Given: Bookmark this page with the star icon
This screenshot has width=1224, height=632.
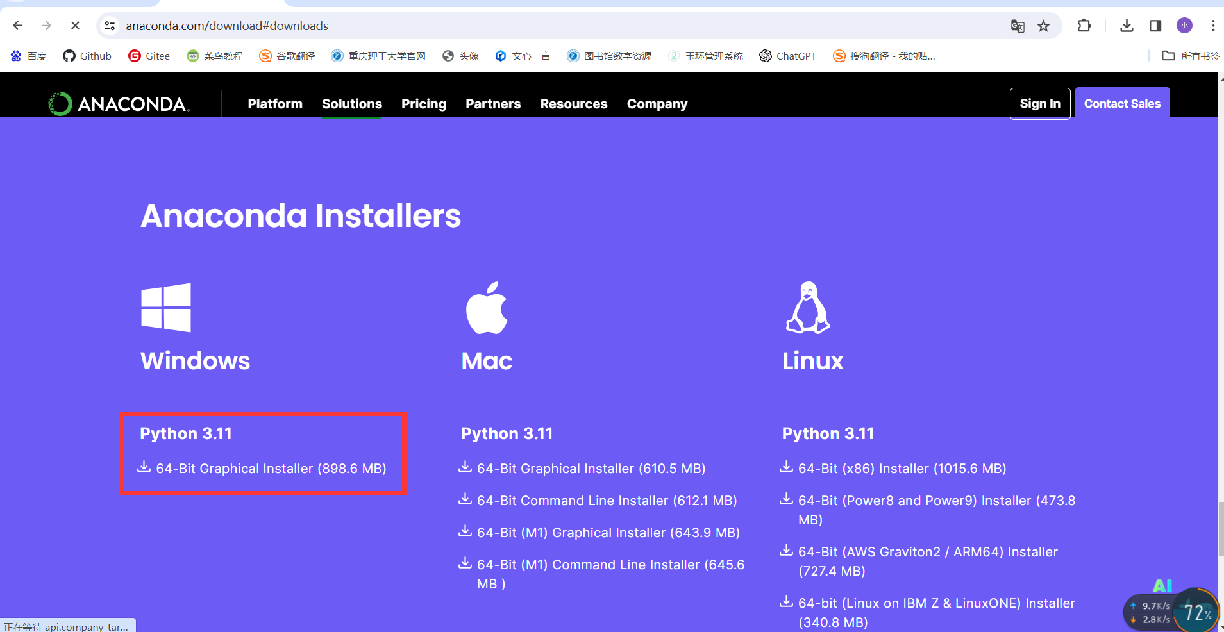Looking at the screenshot, I should [1044, 26].
